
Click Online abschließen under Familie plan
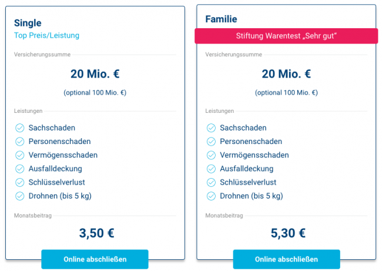coord(286,259)
